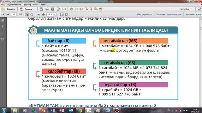The height and width of the screenshot is (113, 202).
Task: Click the Создать (Create) PDF button
Action: point(27,9)
